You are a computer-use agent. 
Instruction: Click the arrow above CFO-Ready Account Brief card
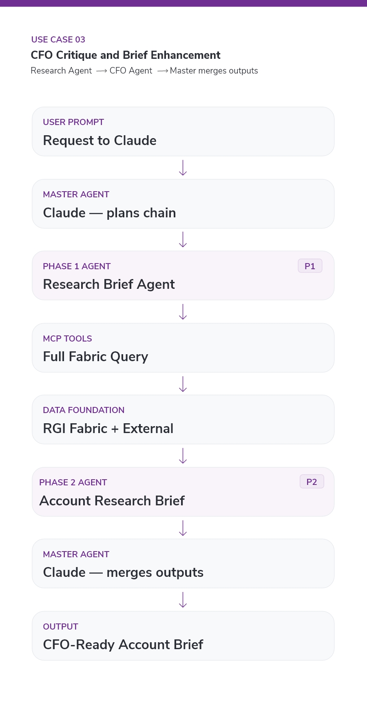coord(183,600)
